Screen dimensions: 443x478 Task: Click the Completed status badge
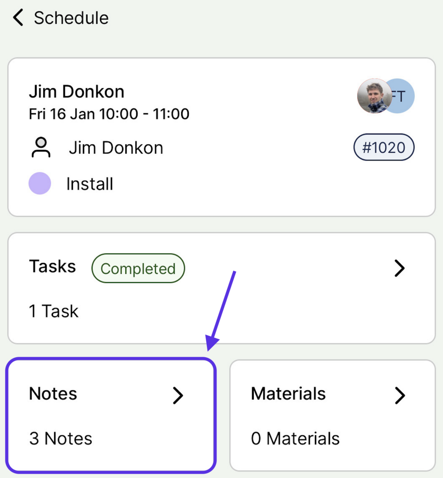pyautogui.click(x=138, y=268)
